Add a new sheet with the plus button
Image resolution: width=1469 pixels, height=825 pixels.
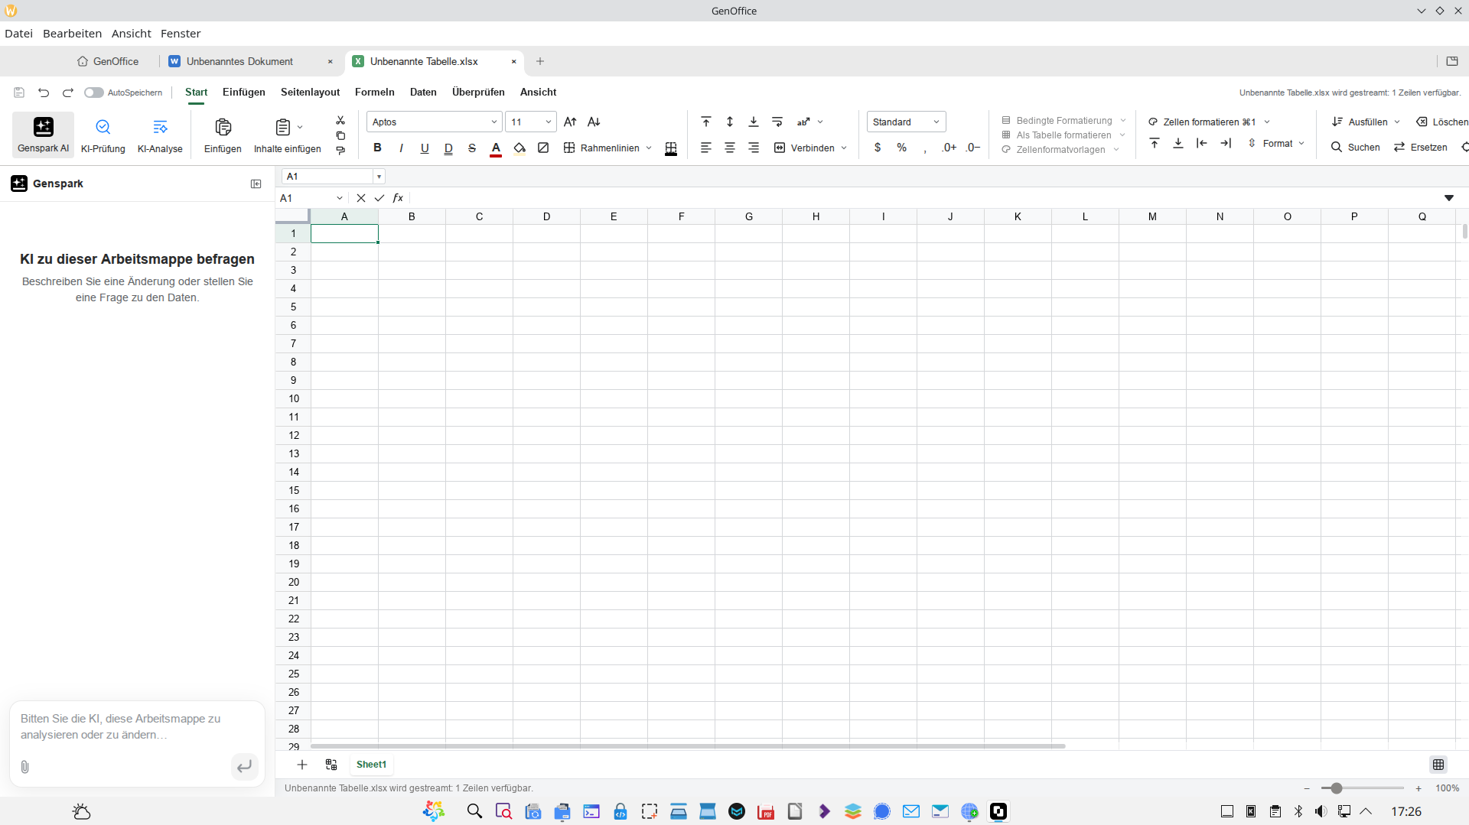(302, 765)
